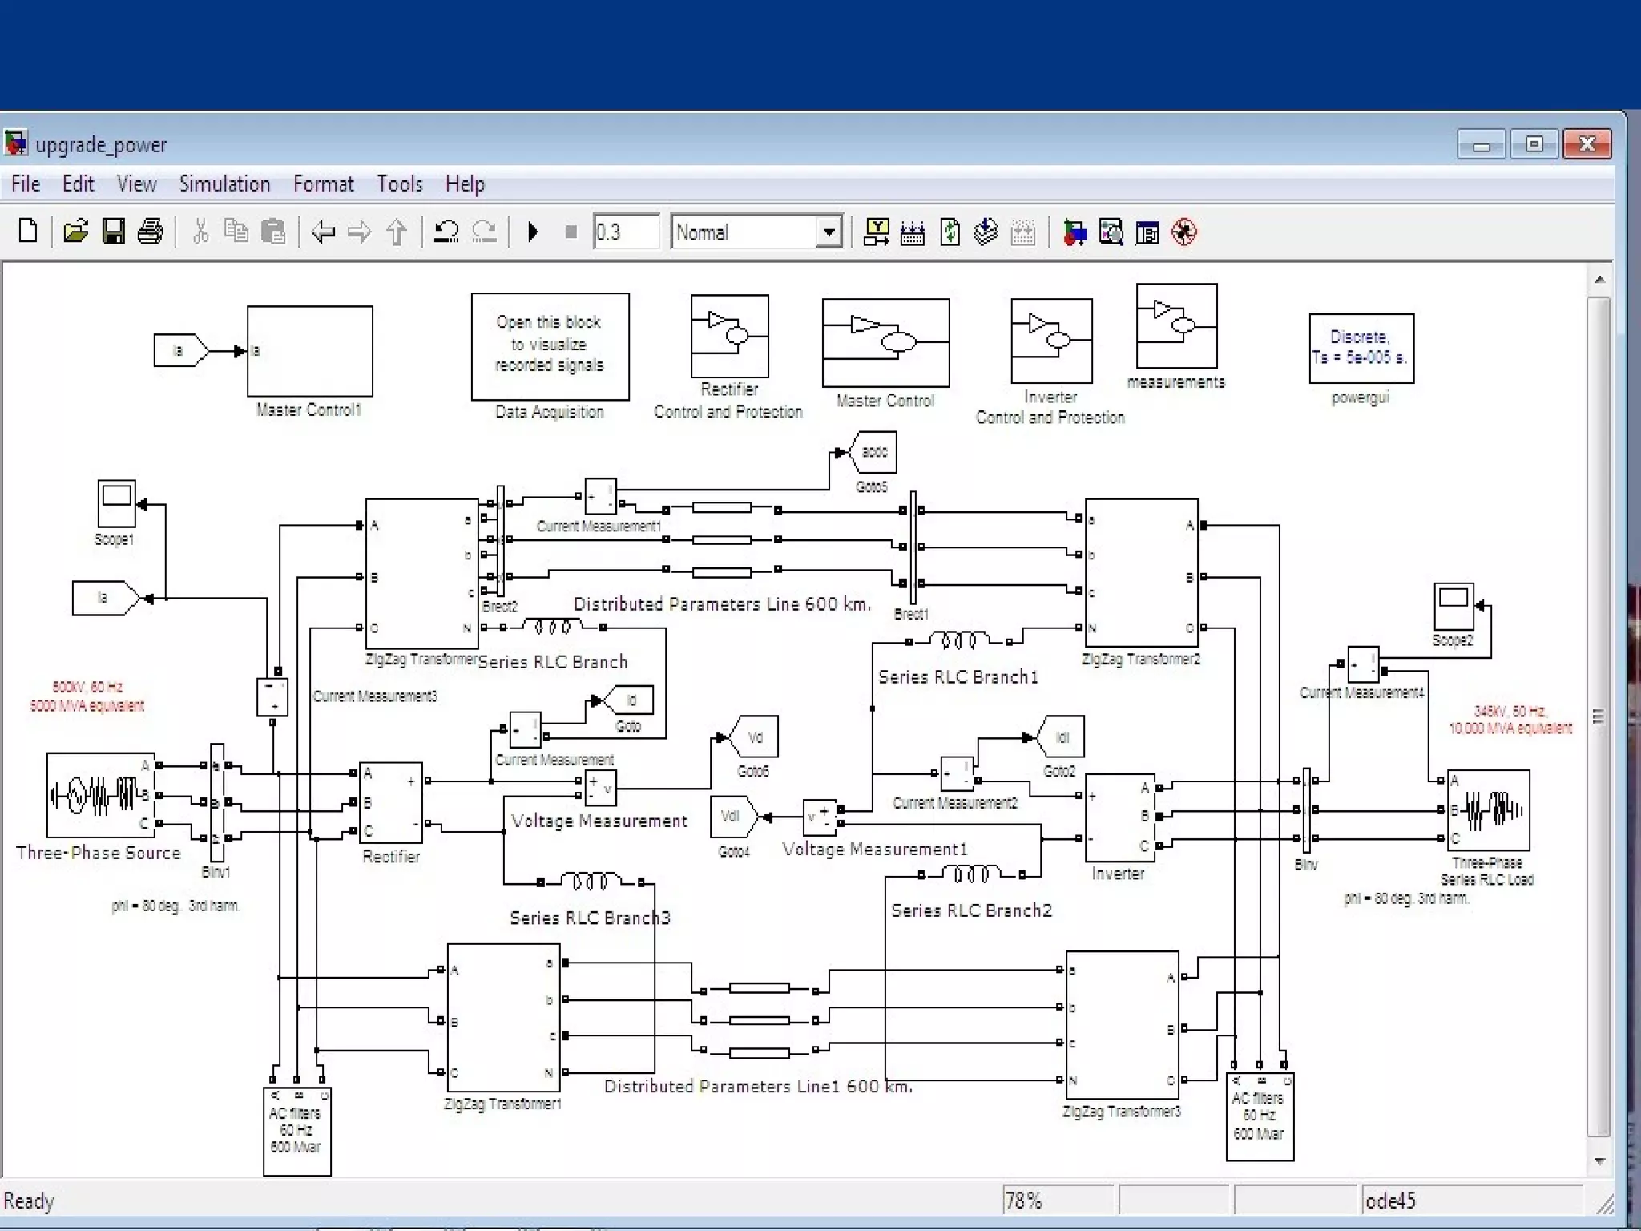Click the vertical scrollbar down arrow

point(1599,1161)
